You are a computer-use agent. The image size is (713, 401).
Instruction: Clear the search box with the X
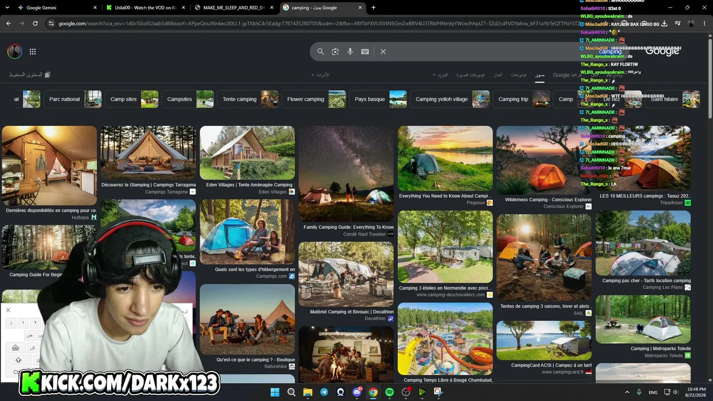[x=383, y=51]
